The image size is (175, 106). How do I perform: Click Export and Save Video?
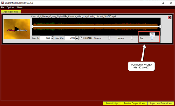click(x=161, y=103)
